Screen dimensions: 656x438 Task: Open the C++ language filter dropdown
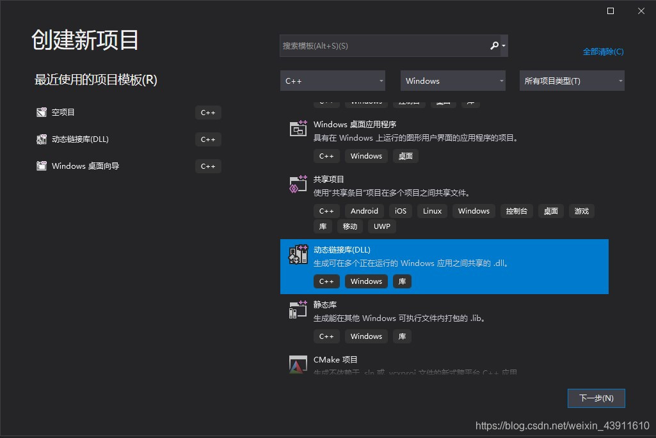(333, 81)
